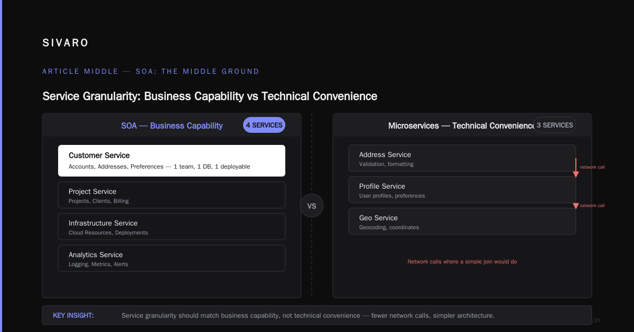
Task: Open the Infrastructure Service card
Action: point(172,227)
